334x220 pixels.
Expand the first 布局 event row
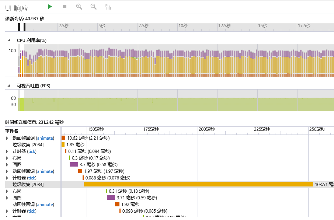click(x=7, y=158)
